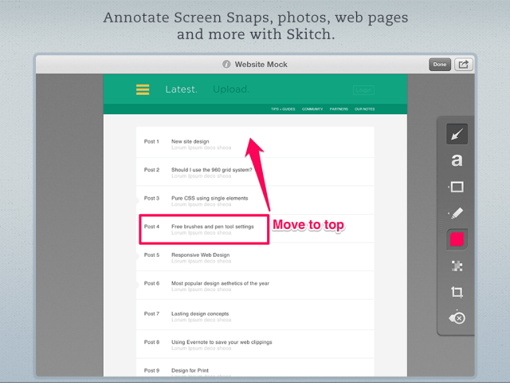Select the Pixelate blur tool
The image size is (510, 383).
tap(457, 266)
